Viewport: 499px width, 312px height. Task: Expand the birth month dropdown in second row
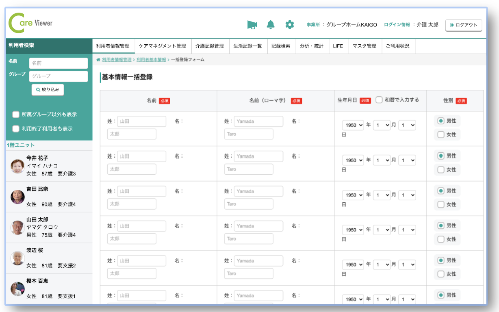pyautogui.click(x=382, y=160)
